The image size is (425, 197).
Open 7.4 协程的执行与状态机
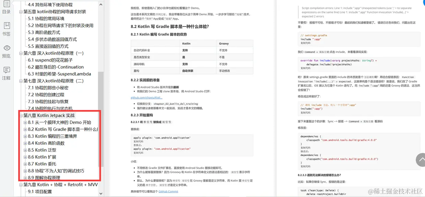click(50, 108)
